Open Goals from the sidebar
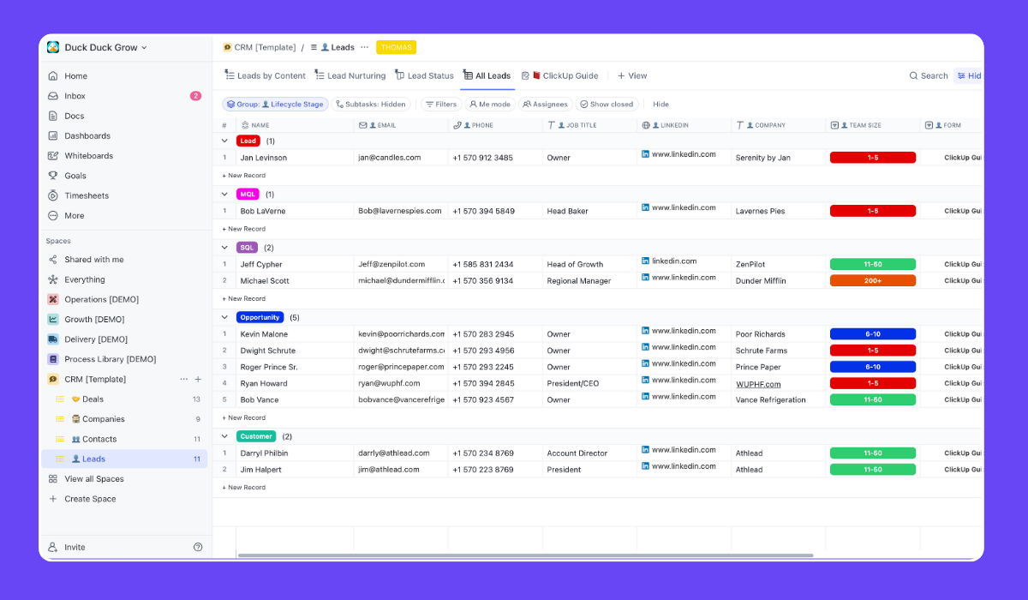1028x600 pixels. point(74,175)
